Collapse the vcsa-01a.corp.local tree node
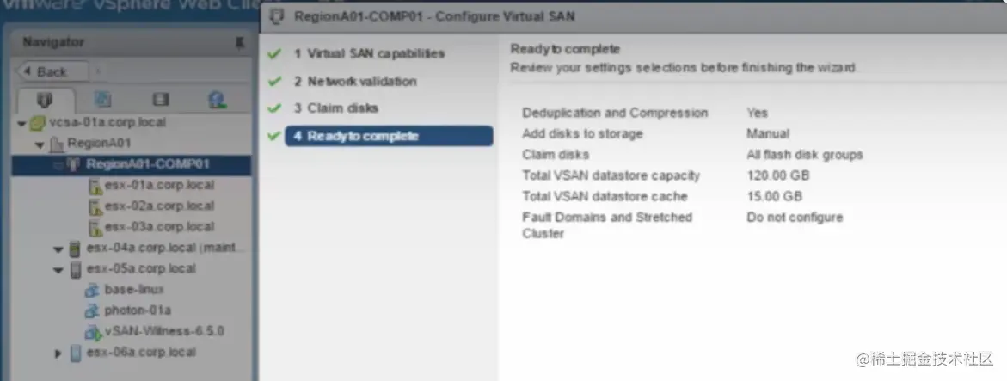 (x=21, y=123)
